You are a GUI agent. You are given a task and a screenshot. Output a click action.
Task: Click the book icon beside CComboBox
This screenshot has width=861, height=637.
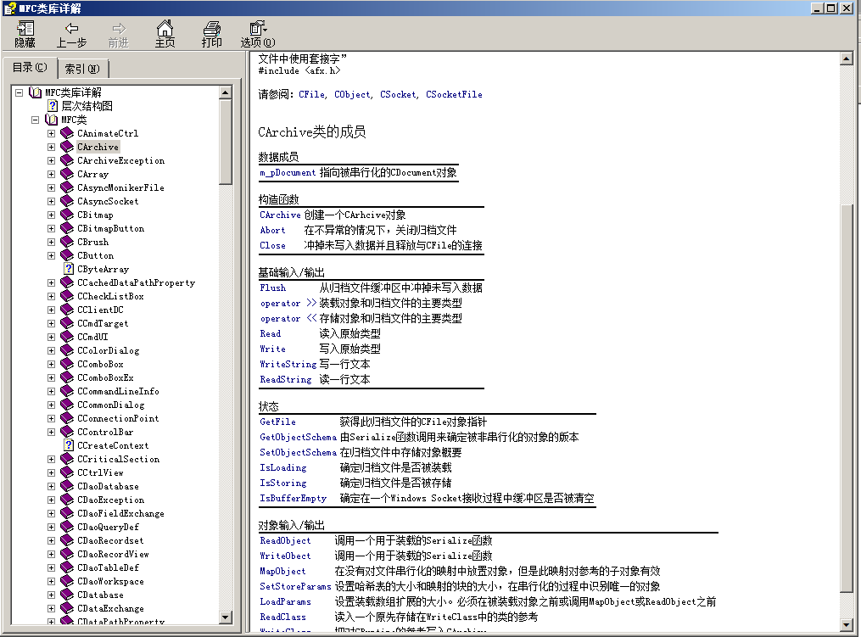tap(67, 364)
